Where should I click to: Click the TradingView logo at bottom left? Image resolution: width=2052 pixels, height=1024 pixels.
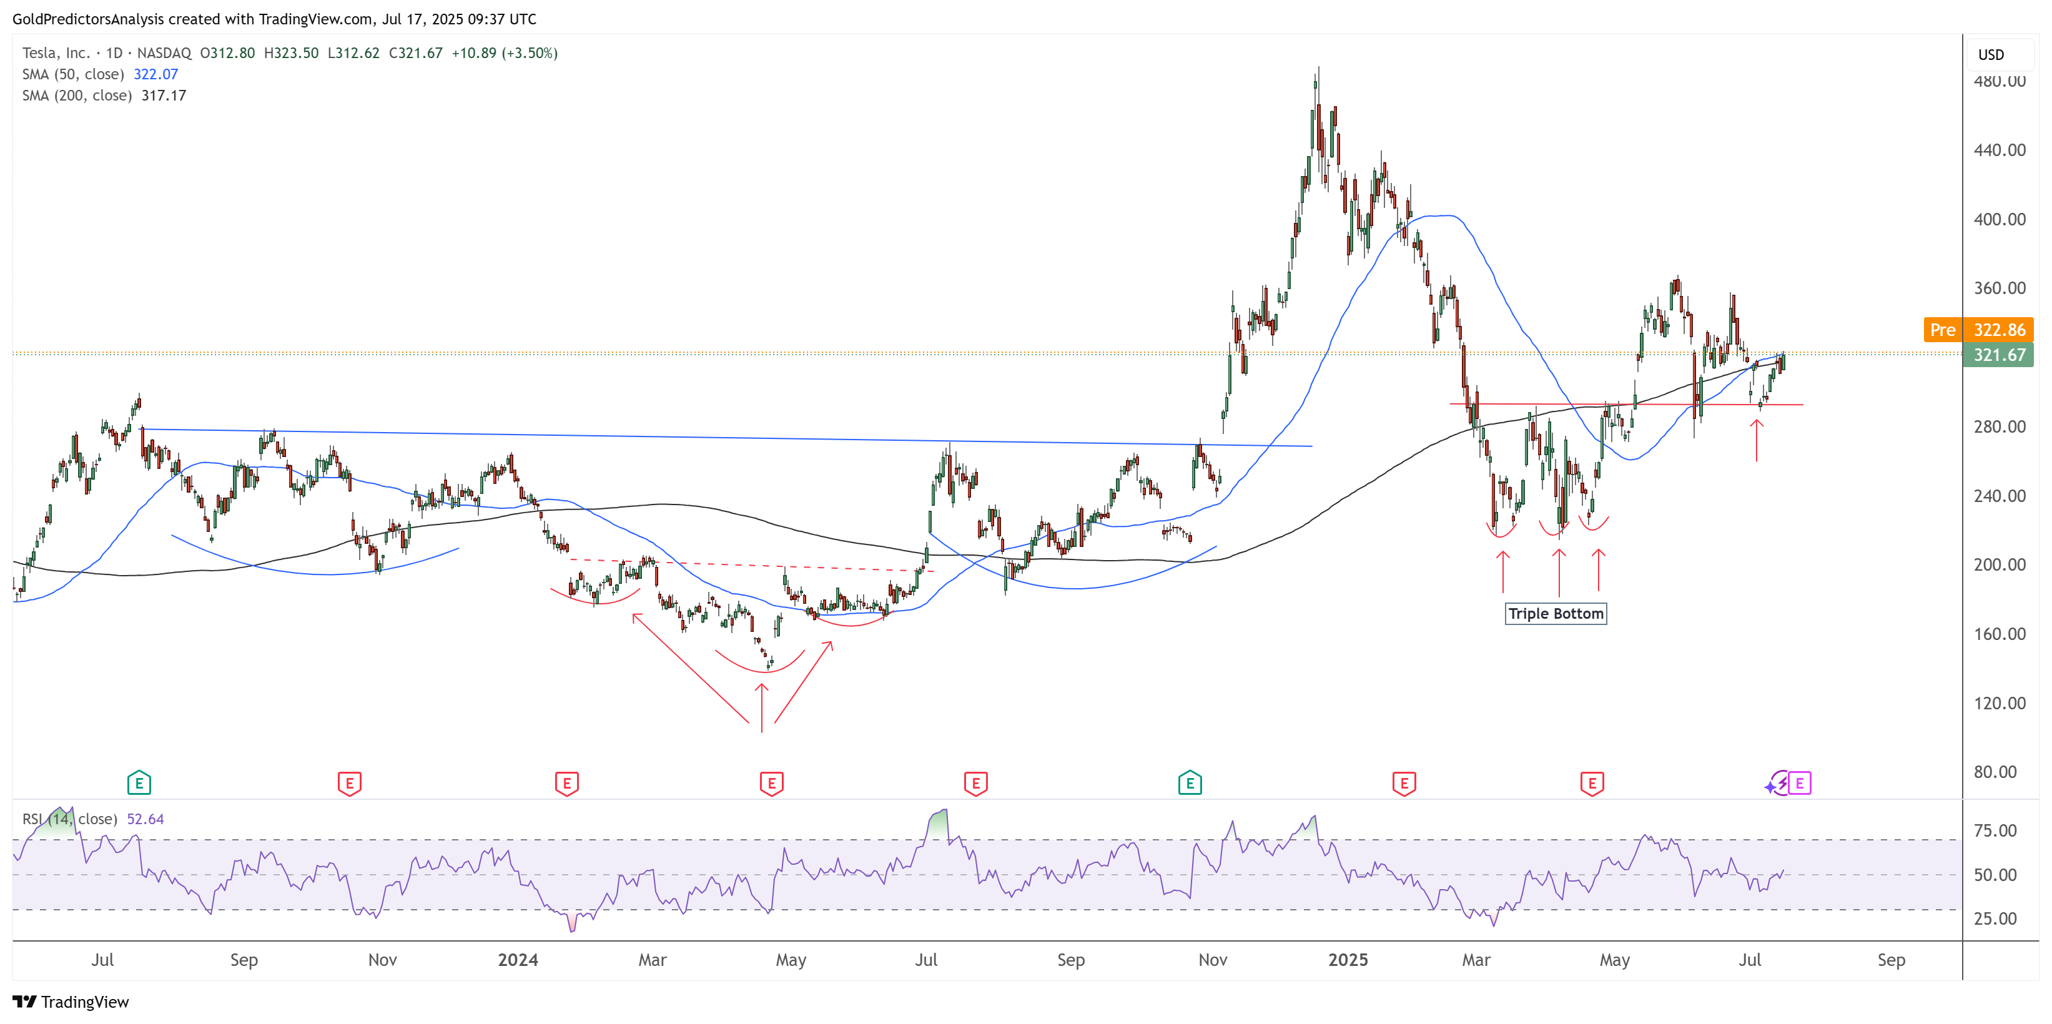point(71,1002)
